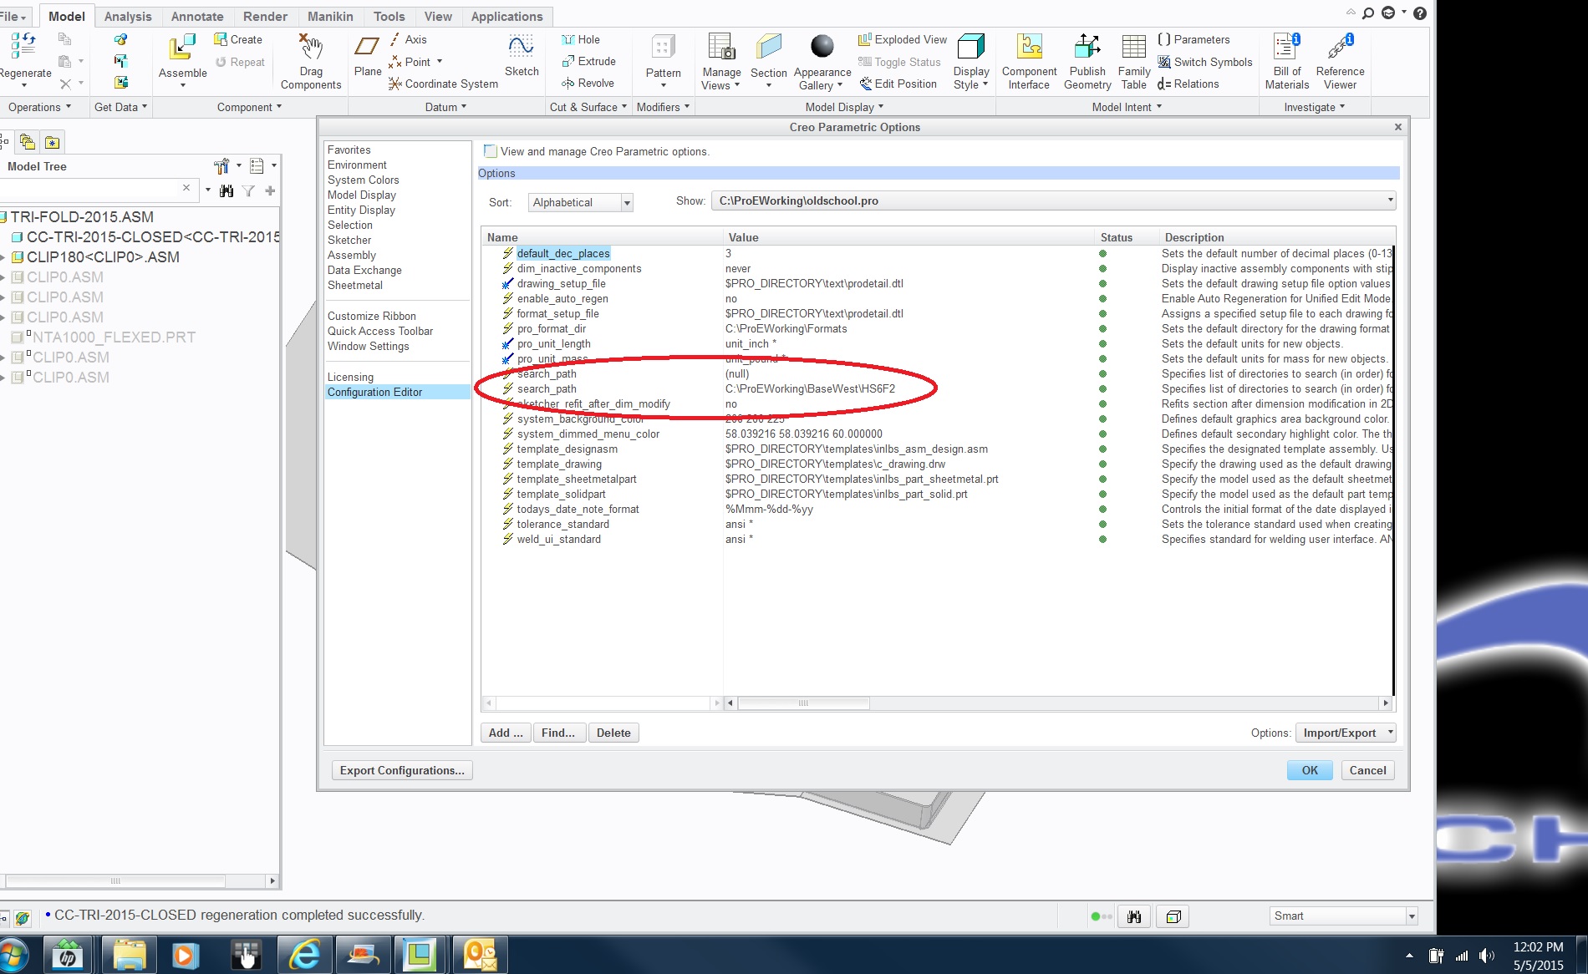Select the template_solidpart option row
1588x974 pixels.
[x=936, y=494]
